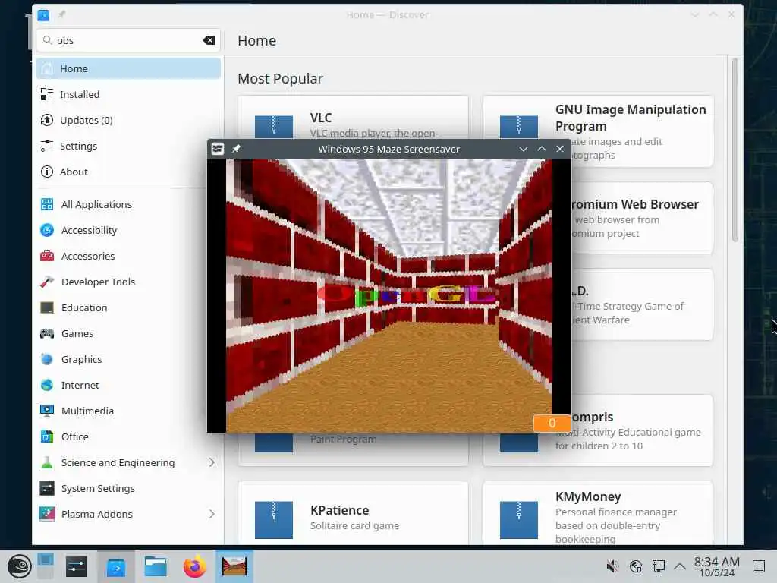Expand the Plasma Addons subcategories

pyautogui.click(x=212, y=514)
